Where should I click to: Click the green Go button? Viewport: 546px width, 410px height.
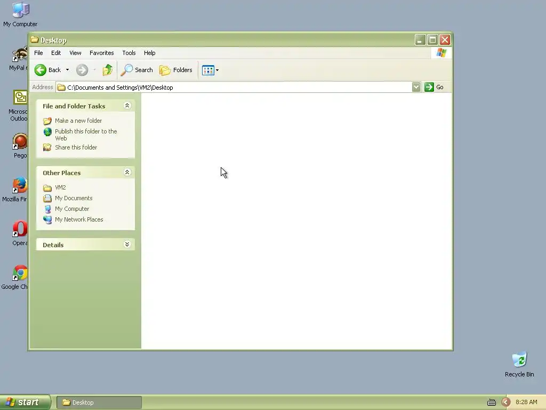(x=434, y=87)
